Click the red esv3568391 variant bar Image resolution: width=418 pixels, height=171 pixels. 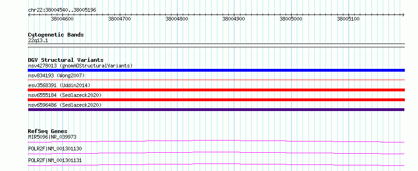[x=216, y=90]
